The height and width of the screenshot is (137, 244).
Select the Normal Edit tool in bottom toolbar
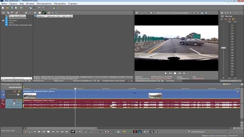(73, 132)
